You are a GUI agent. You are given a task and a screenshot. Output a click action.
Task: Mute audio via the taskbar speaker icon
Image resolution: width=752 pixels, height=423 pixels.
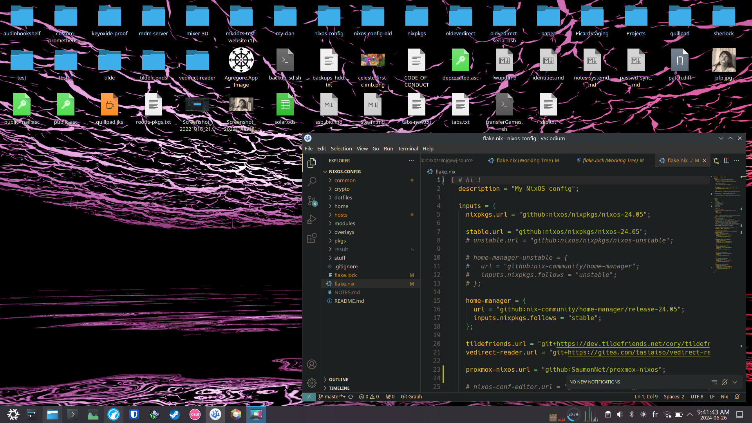click(x=620, y=414)
